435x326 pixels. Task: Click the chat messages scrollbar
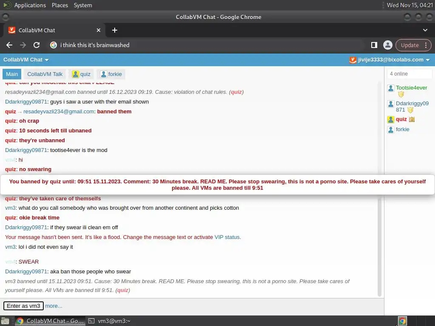[x=379, y=189]
